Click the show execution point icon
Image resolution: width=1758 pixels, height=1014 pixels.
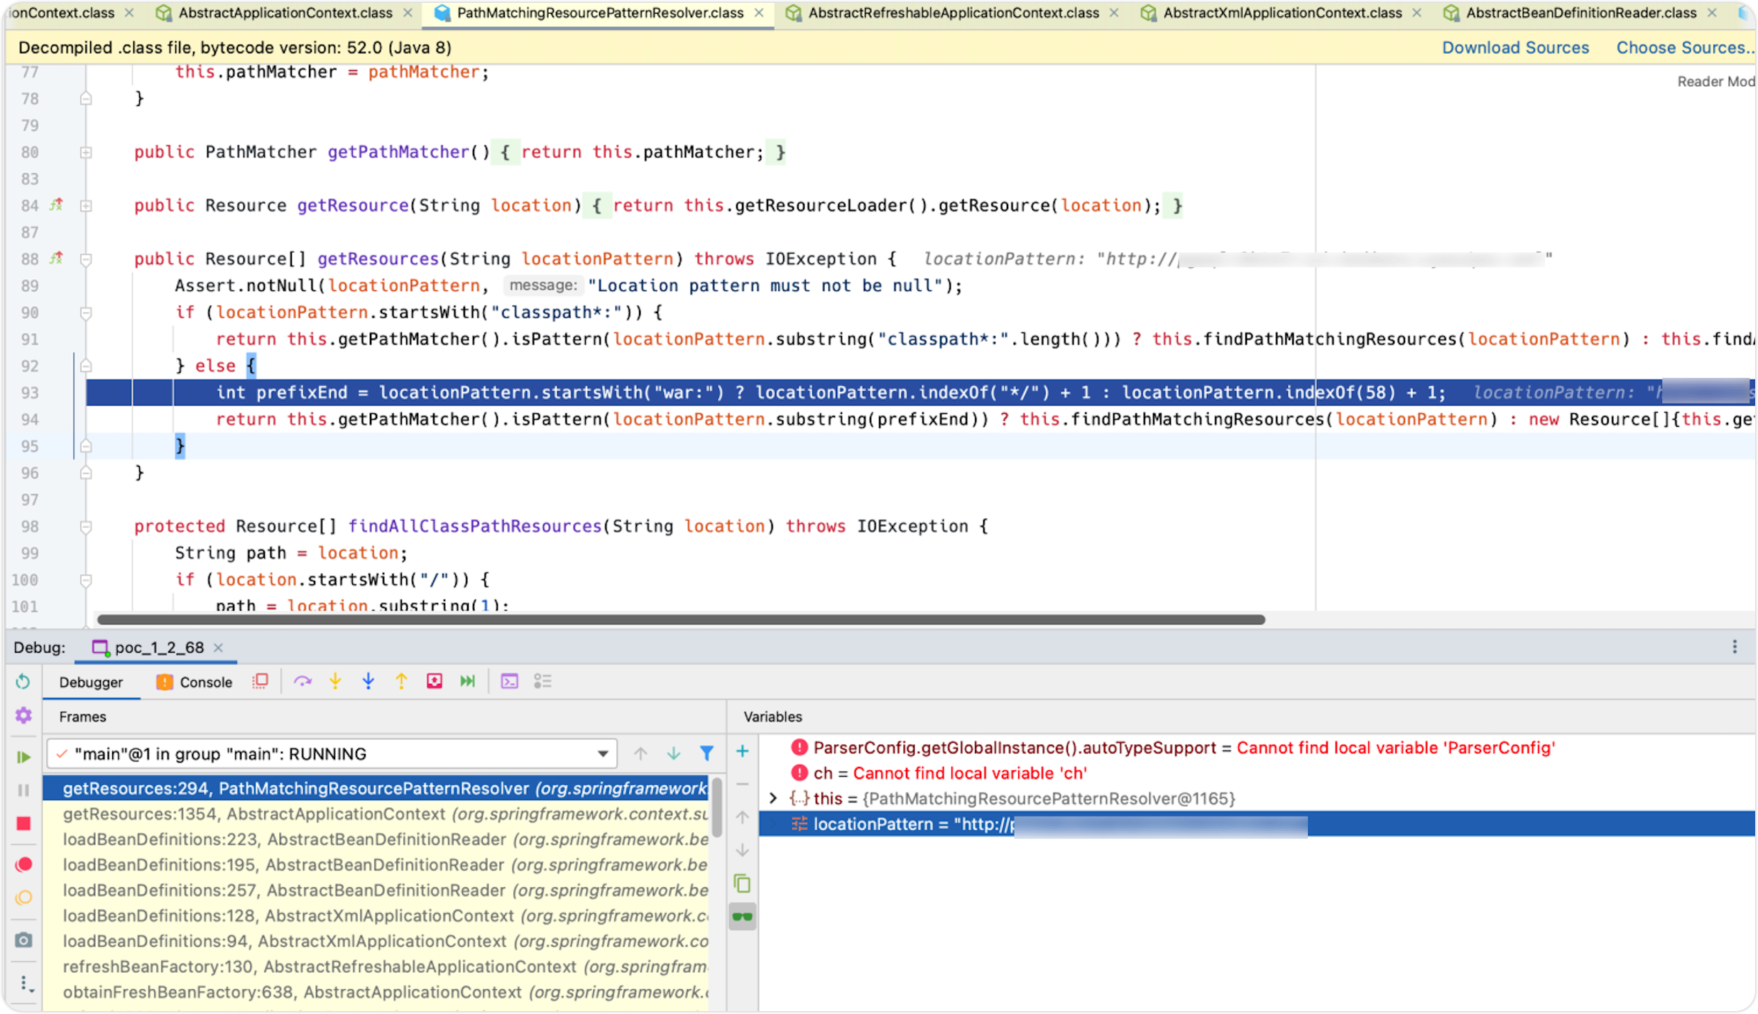pyautogui.click(x=261, y=682)
